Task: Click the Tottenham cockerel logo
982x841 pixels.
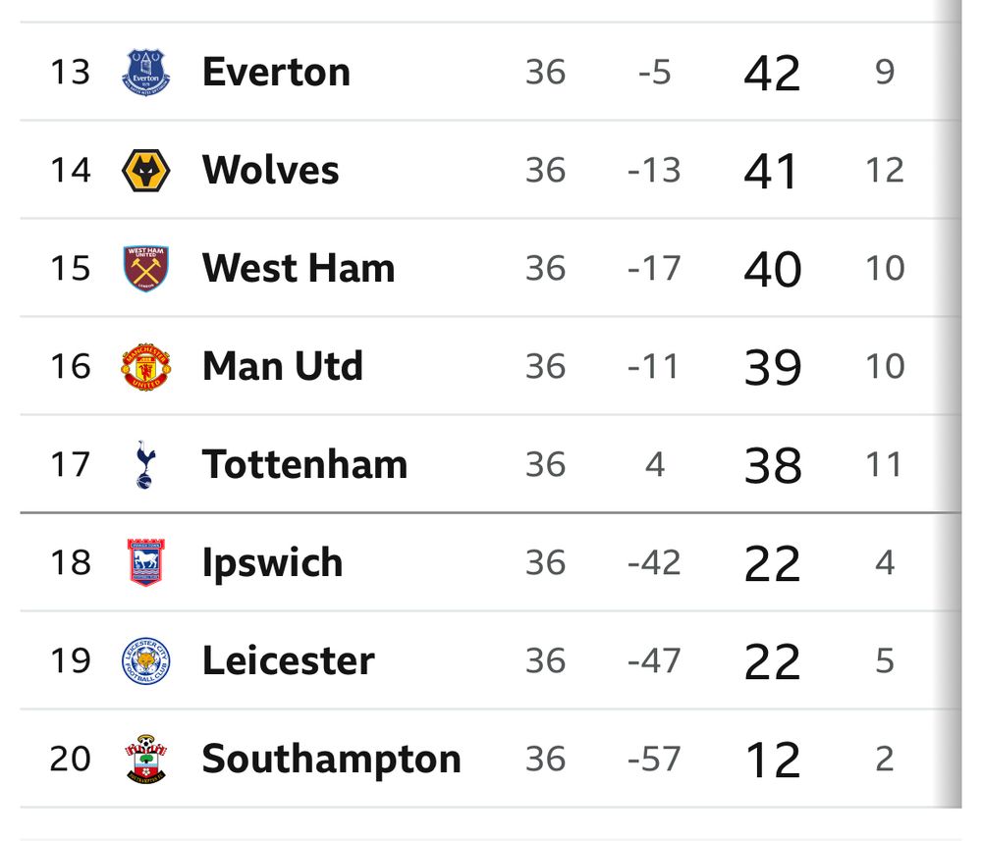Action: (145, 464)
